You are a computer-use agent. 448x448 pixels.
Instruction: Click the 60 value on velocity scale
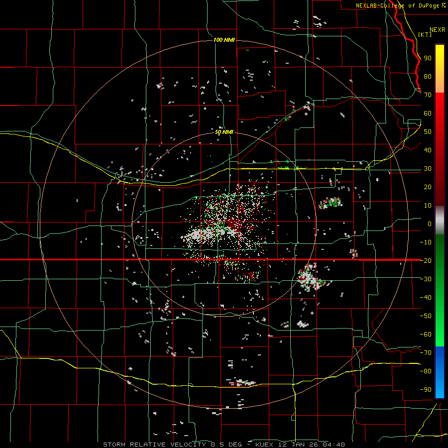428,113
